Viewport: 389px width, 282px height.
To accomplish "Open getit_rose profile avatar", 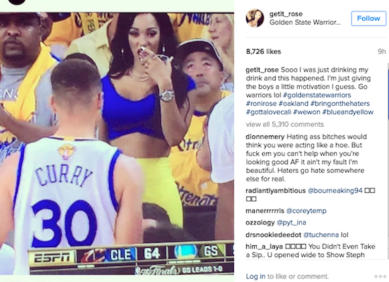I will [255, 18].
